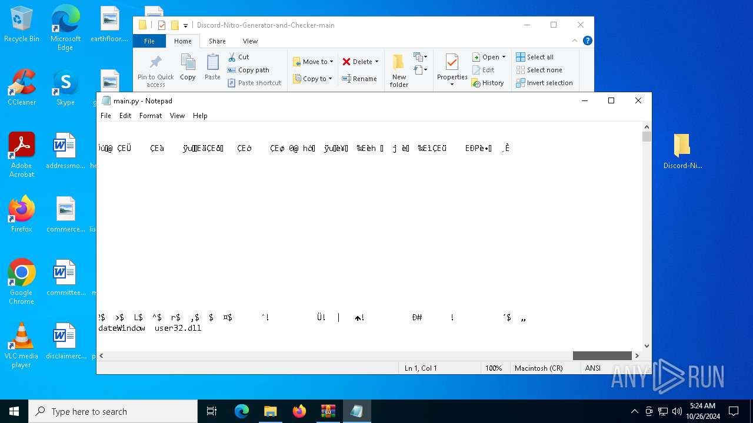Viewport: 753px width, 423px height.
Task: Click the taskbar search box
Action: 113,411
